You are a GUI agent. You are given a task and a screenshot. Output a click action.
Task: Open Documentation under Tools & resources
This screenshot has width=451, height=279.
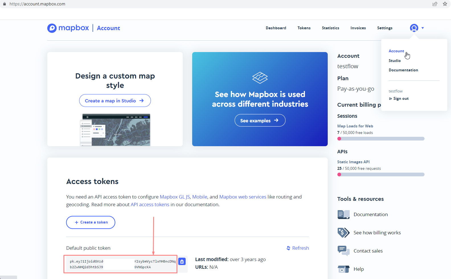(370, 214)
